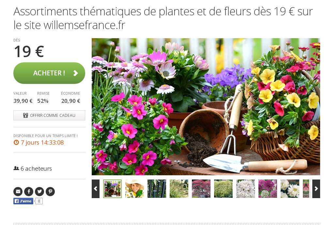View the red Japanese maple thumbnail
This screenshot has height=235, width=326.
coord(201,189)
